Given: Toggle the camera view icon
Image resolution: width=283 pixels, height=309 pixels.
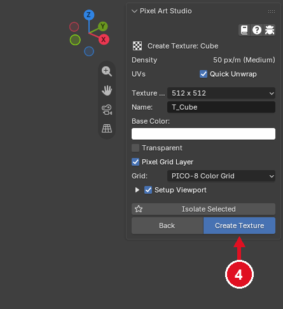Looking at the screenshot, I should 107,110.
